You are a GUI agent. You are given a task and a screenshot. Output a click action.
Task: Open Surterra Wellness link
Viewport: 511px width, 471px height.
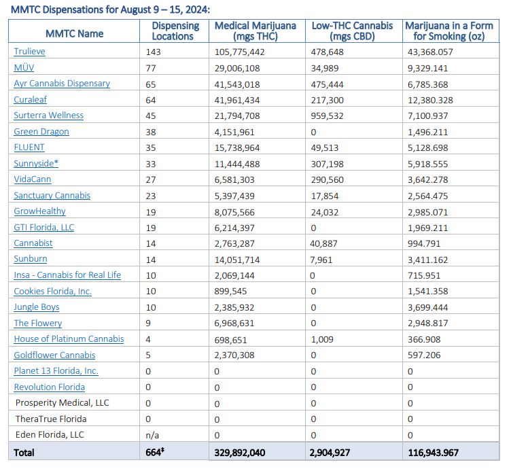tap(48, 116)
